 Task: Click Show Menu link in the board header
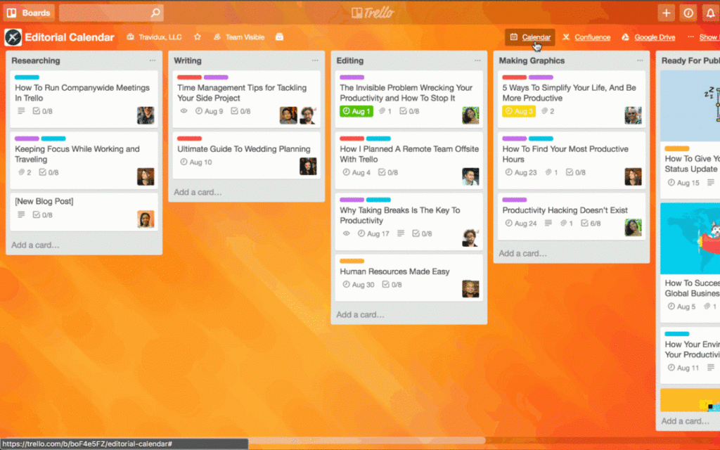click(x=704, y=37)
